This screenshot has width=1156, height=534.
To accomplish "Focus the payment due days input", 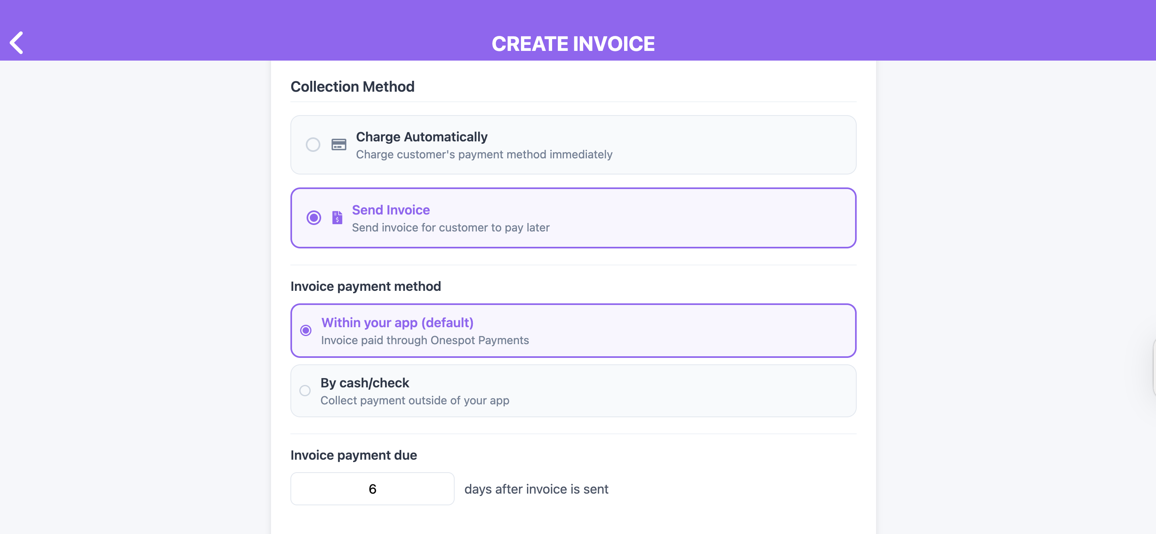I will tap(372, 489).
